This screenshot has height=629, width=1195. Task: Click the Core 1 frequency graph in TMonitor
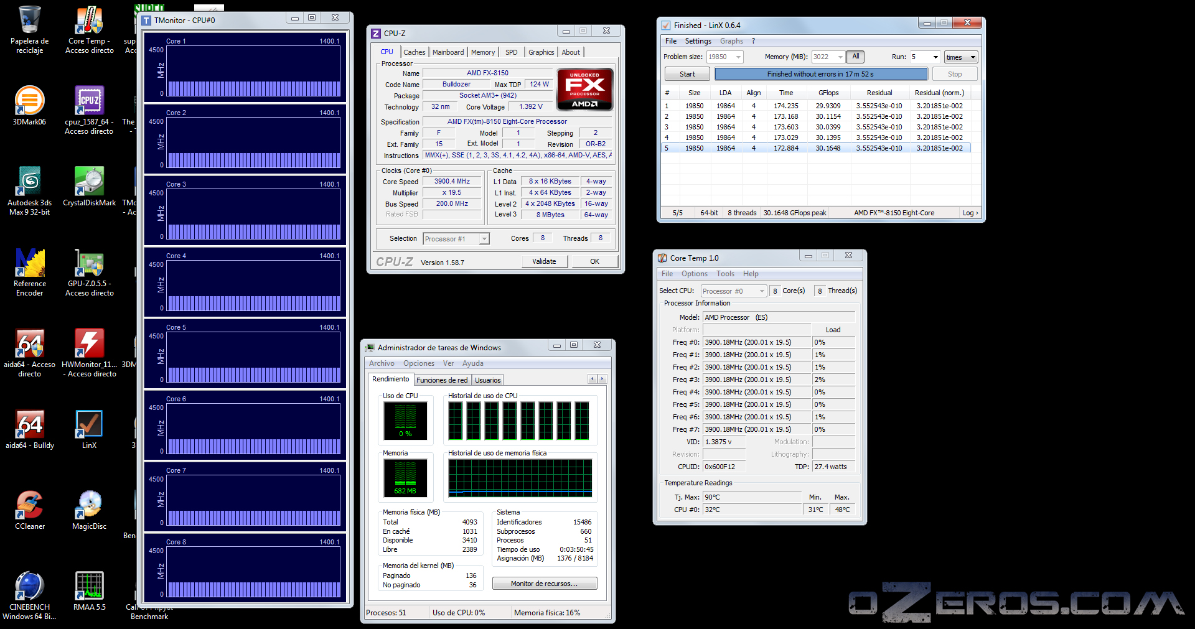tap(253, 71)
